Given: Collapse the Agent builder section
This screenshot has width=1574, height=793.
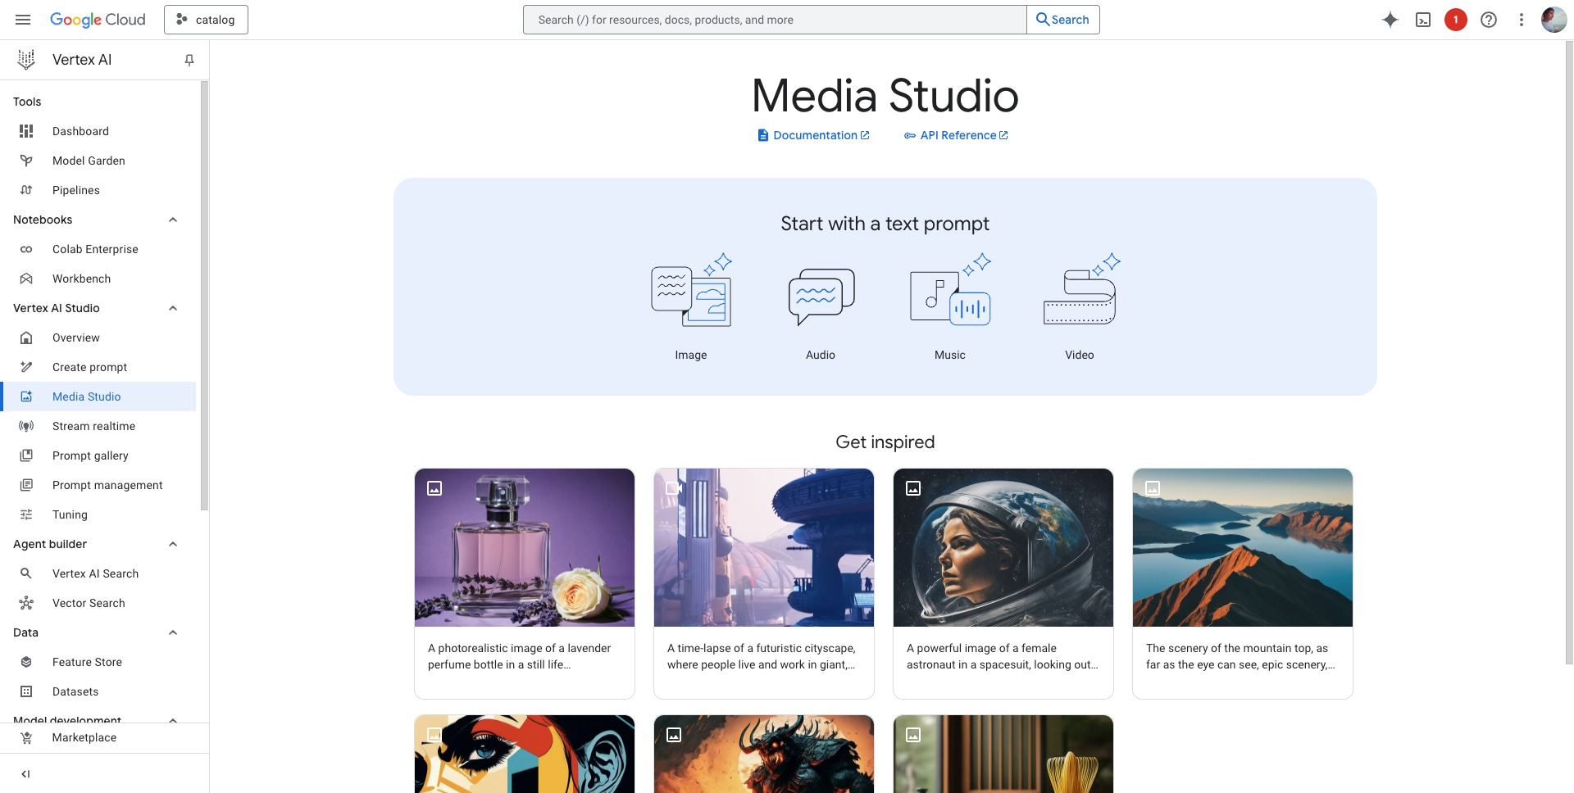Looking at the screenshot, I should [173, 544].
